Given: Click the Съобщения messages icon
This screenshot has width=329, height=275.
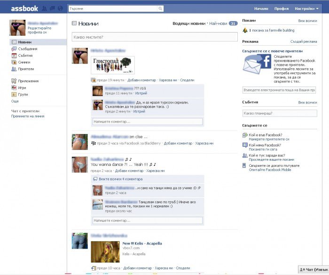Looking at the screenshot, I should [x=14, y=49].
